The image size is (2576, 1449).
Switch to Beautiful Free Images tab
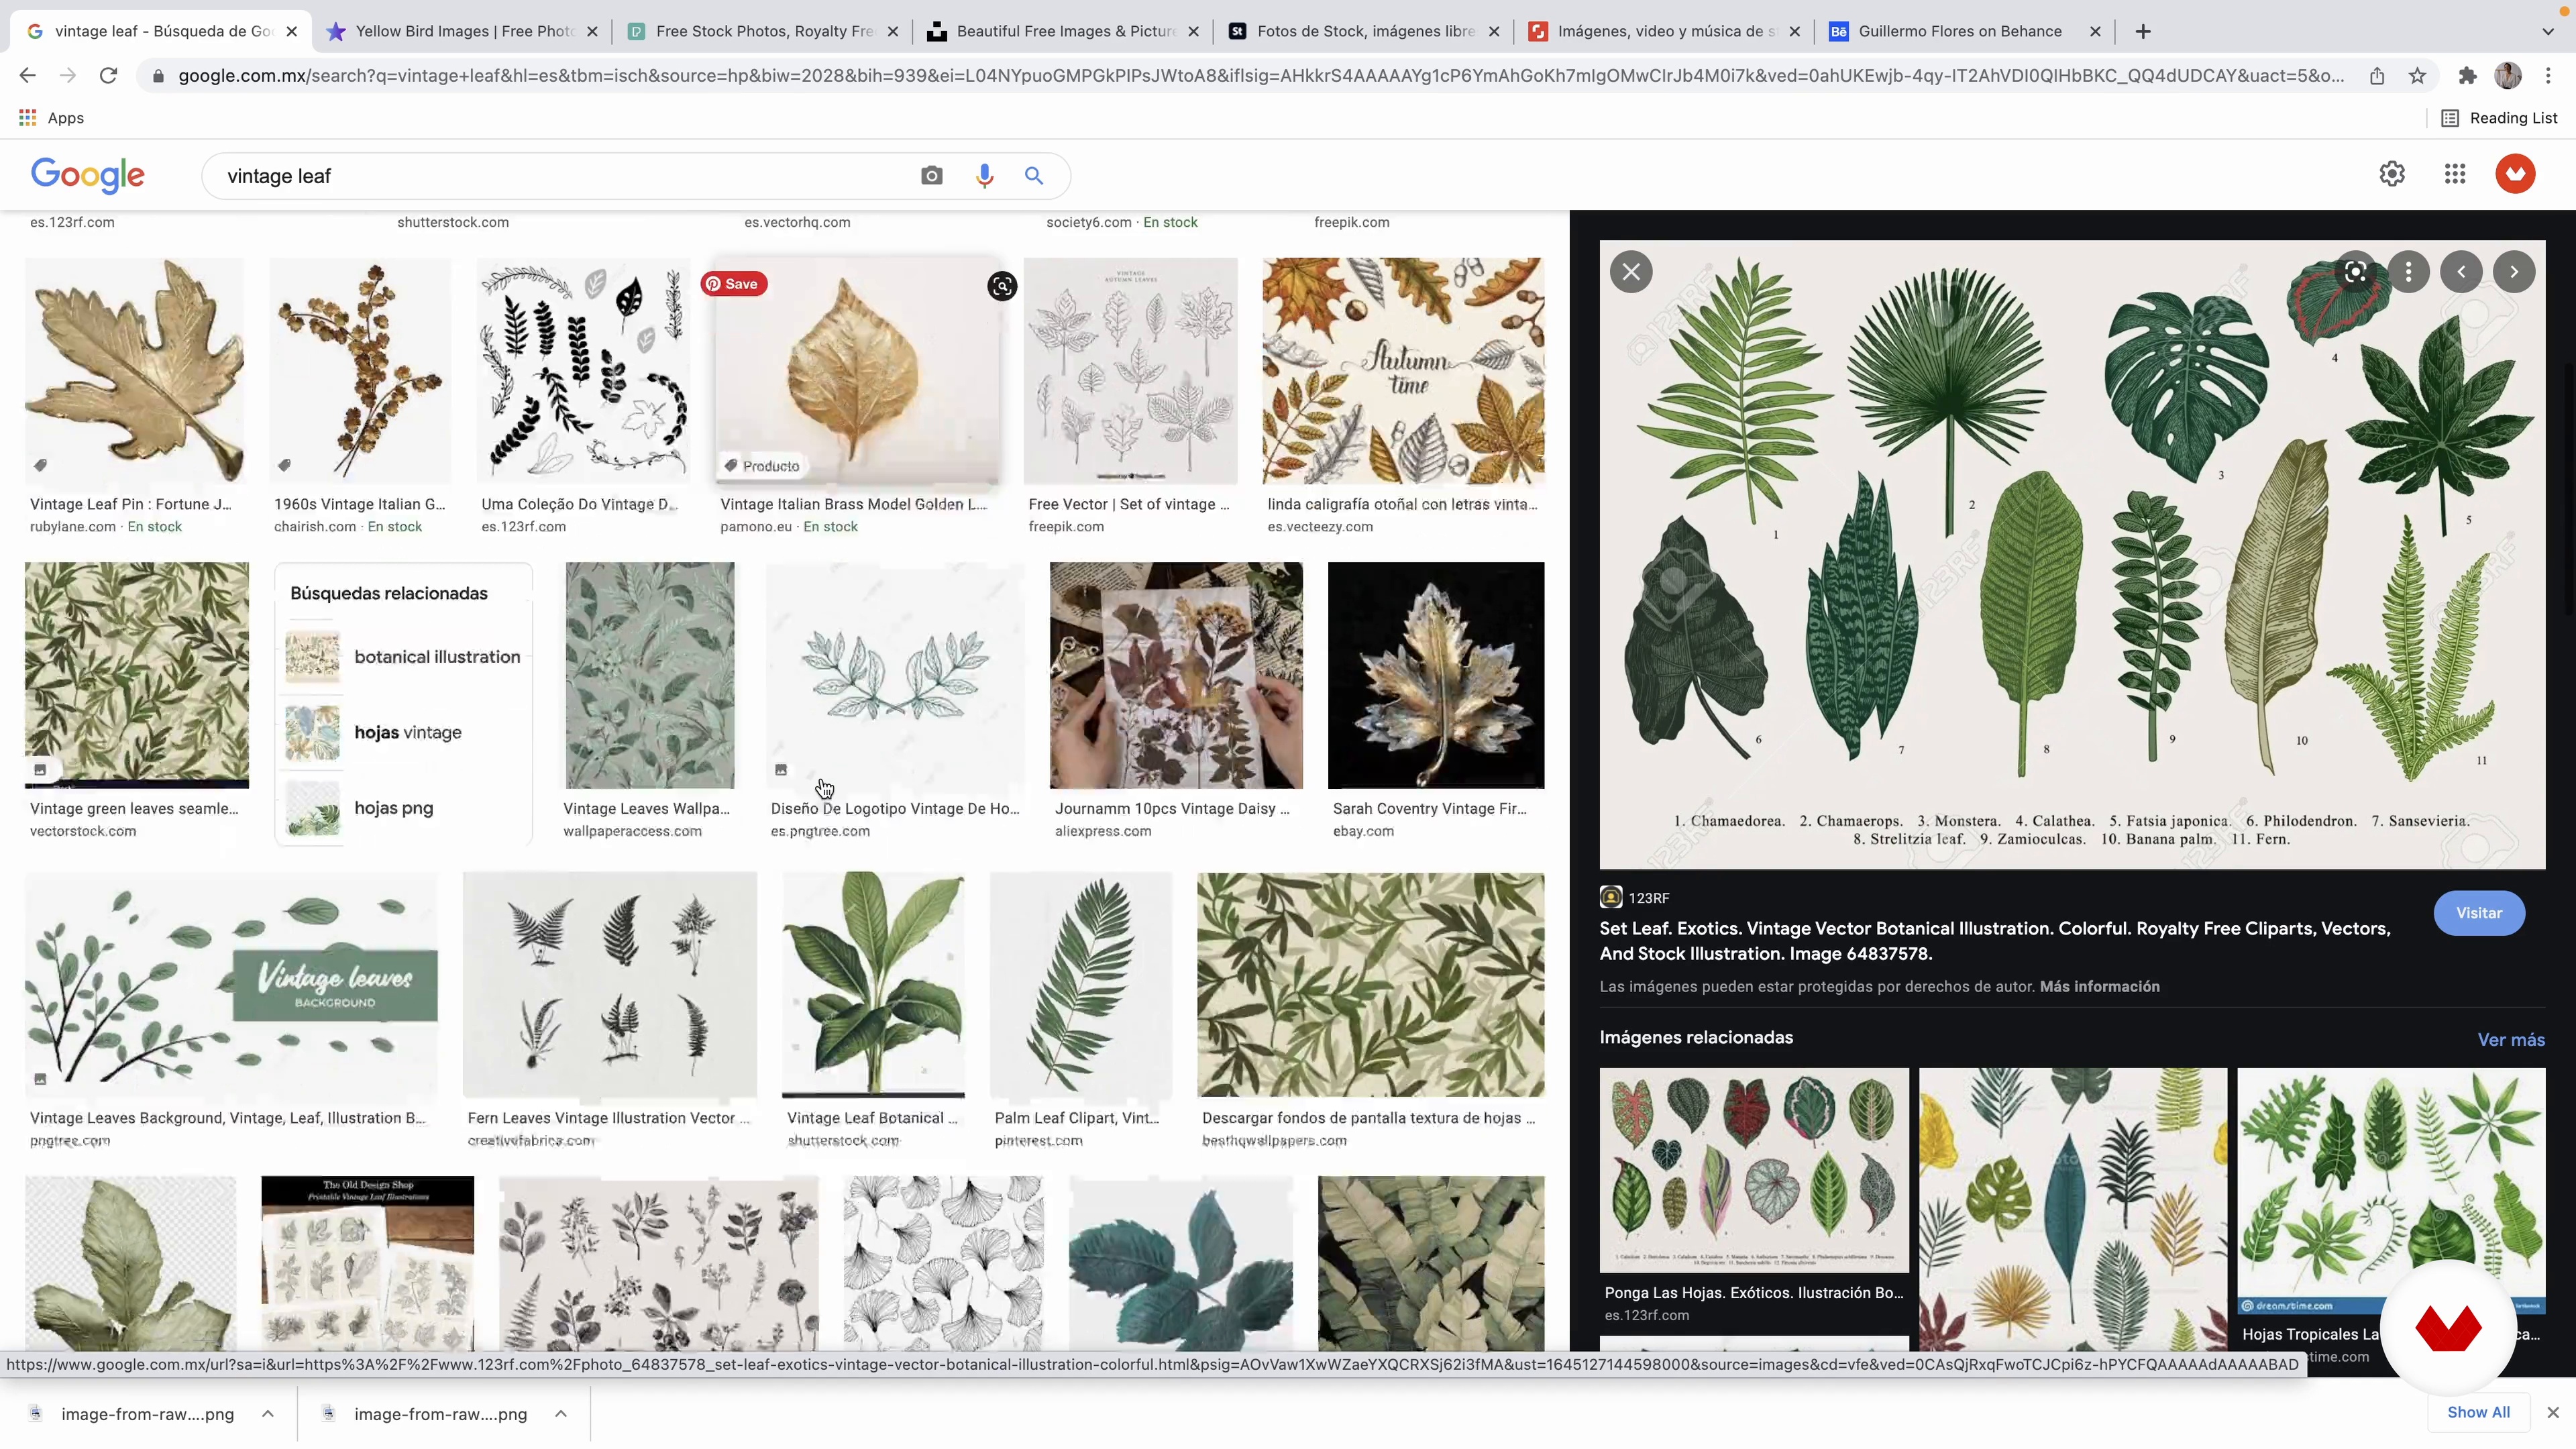1063,32
